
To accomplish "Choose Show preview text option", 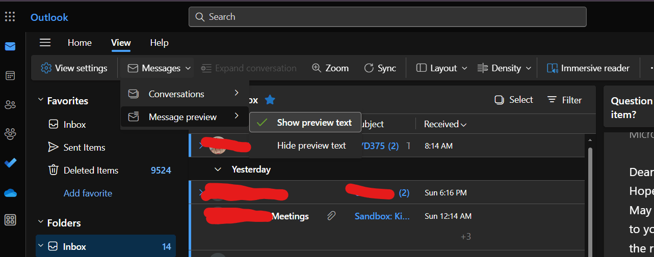I will point(305,123).
